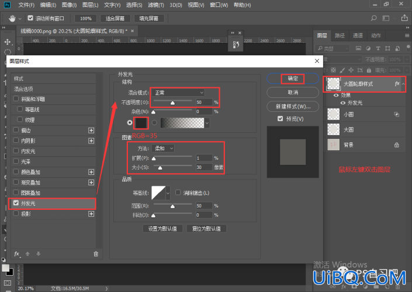Open the 文件(F) menu
This screenshot has width=412, height=292.
point(26,5)
